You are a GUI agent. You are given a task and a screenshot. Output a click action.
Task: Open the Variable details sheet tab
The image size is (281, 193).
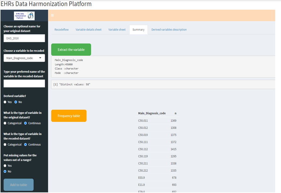click(88, 30)
